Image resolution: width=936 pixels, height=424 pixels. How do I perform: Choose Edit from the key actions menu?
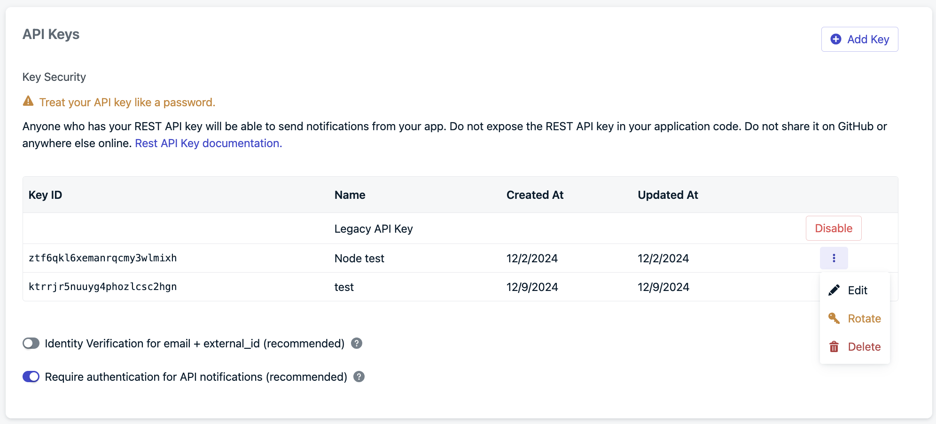click(855, 291)
